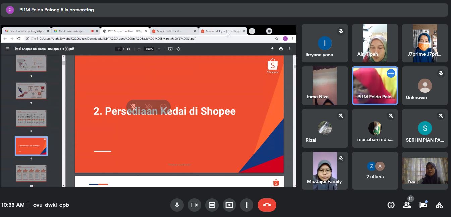Turn on captions with CC button
451x217 pixels.
point(212,205)
